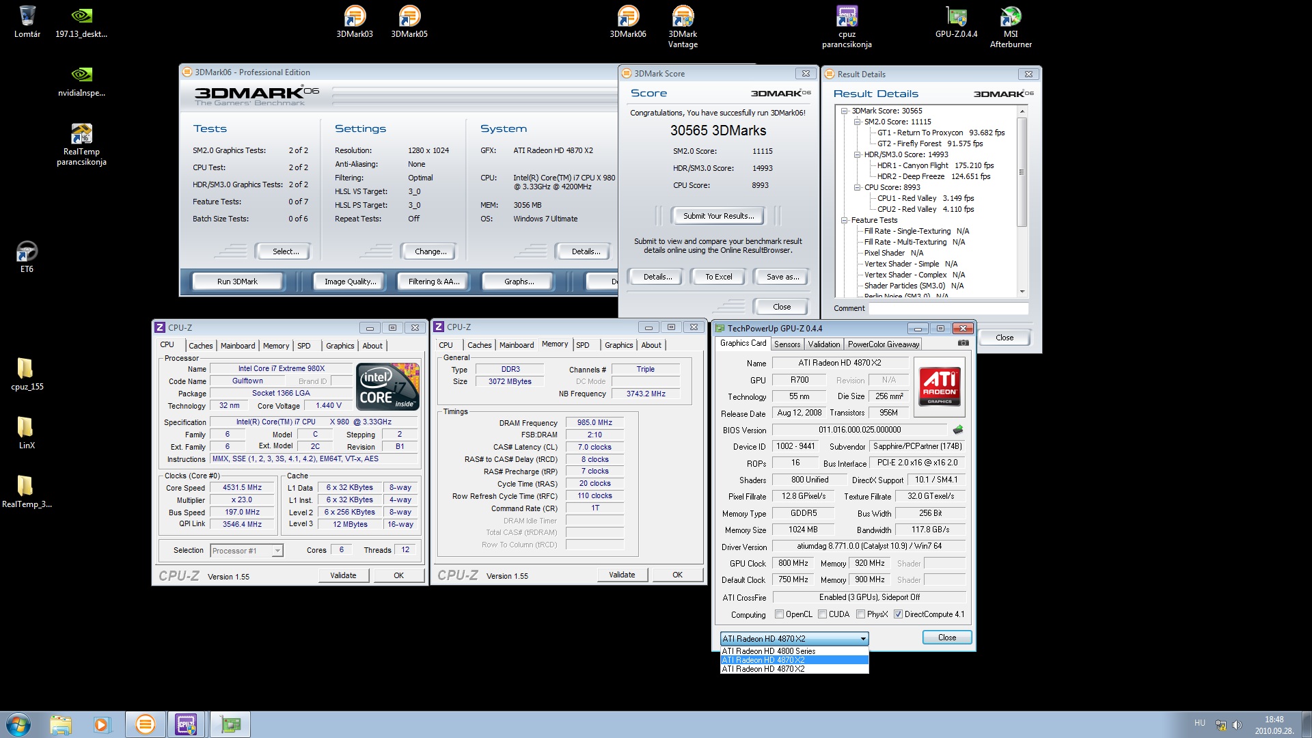Click the GPU-Z screenshot camera icon
This screenshot has height=738, width=1312.
click(x=963, y=343)
